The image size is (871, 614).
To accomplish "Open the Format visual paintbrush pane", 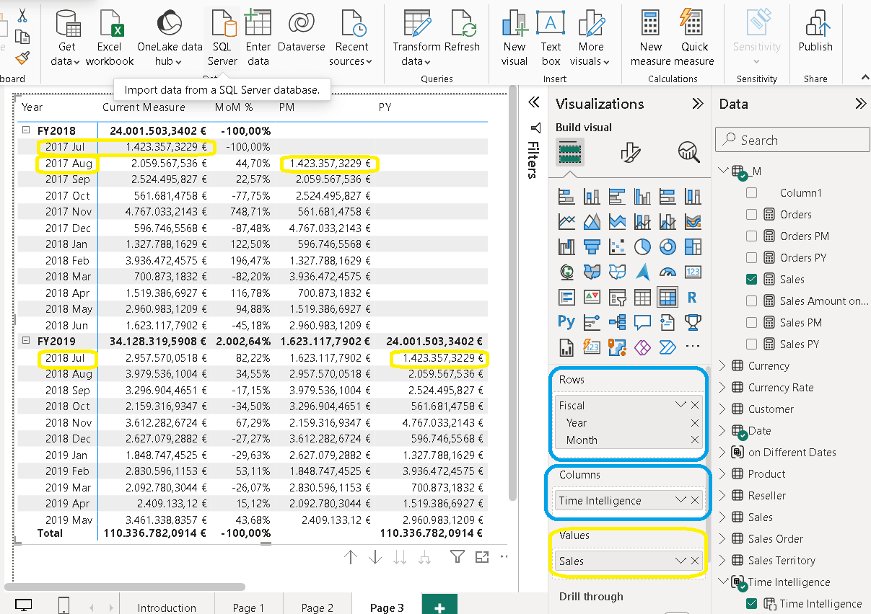I will coord(630,152).
